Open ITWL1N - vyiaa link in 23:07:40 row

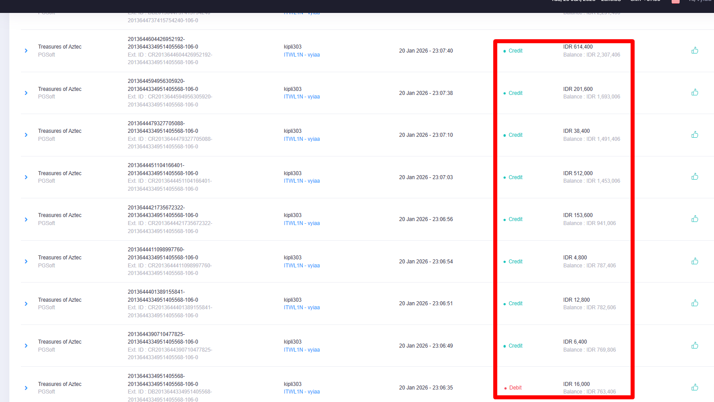(x=302, y=55)
